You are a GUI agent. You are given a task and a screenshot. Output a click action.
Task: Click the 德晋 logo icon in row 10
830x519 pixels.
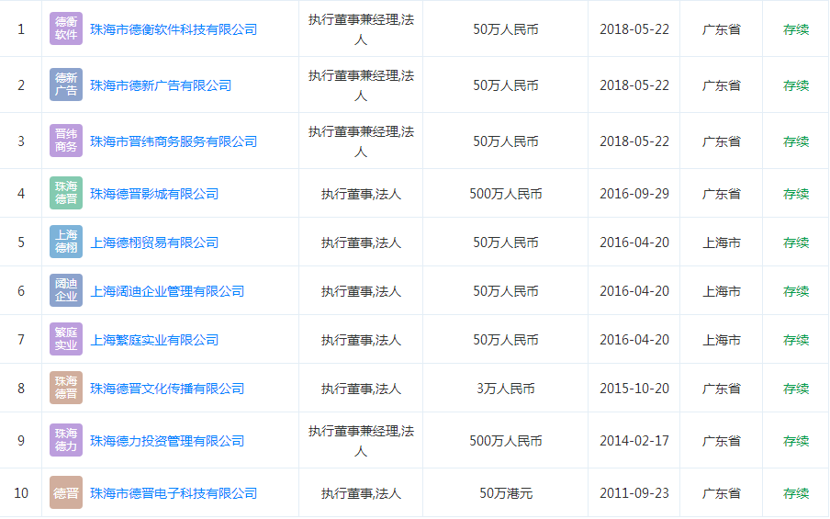click(x=66, y=493)
